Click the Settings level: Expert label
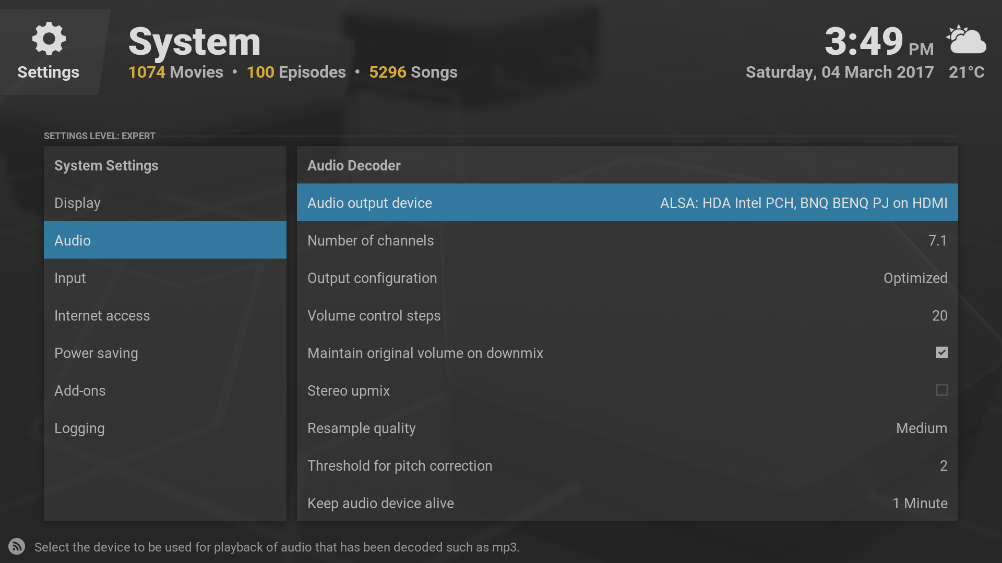This screenshot has height=563, width=1002. coord(100,136)
